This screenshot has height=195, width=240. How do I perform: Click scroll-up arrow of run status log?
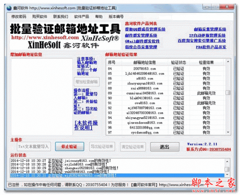click(x=227, y=161)
